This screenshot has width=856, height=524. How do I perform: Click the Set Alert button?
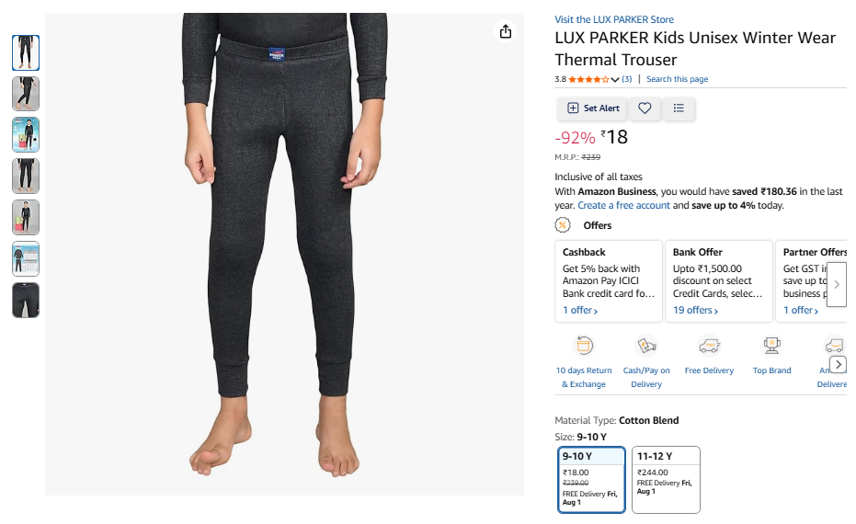click(x=593, y=108)
